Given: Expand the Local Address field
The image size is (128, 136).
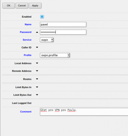Looking at the screenshot, I should [37, 63].
